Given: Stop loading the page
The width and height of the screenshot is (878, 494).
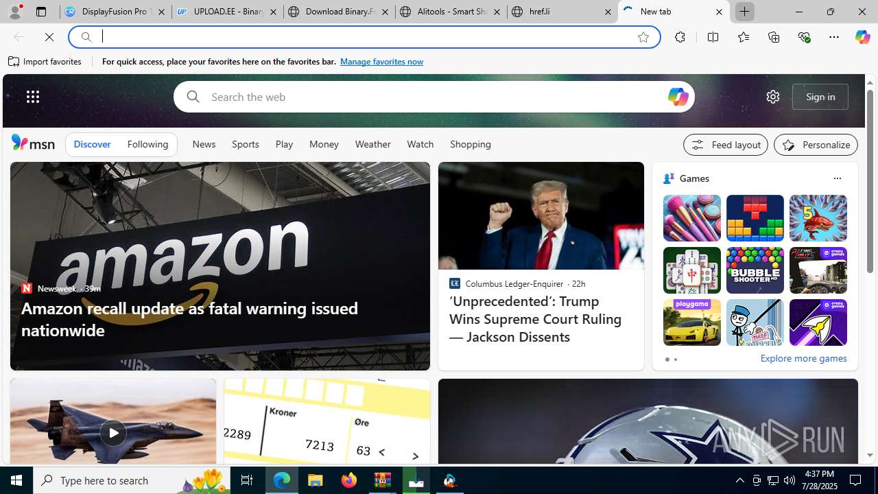Looking at the screenshot, I should (x=49, y=37).
